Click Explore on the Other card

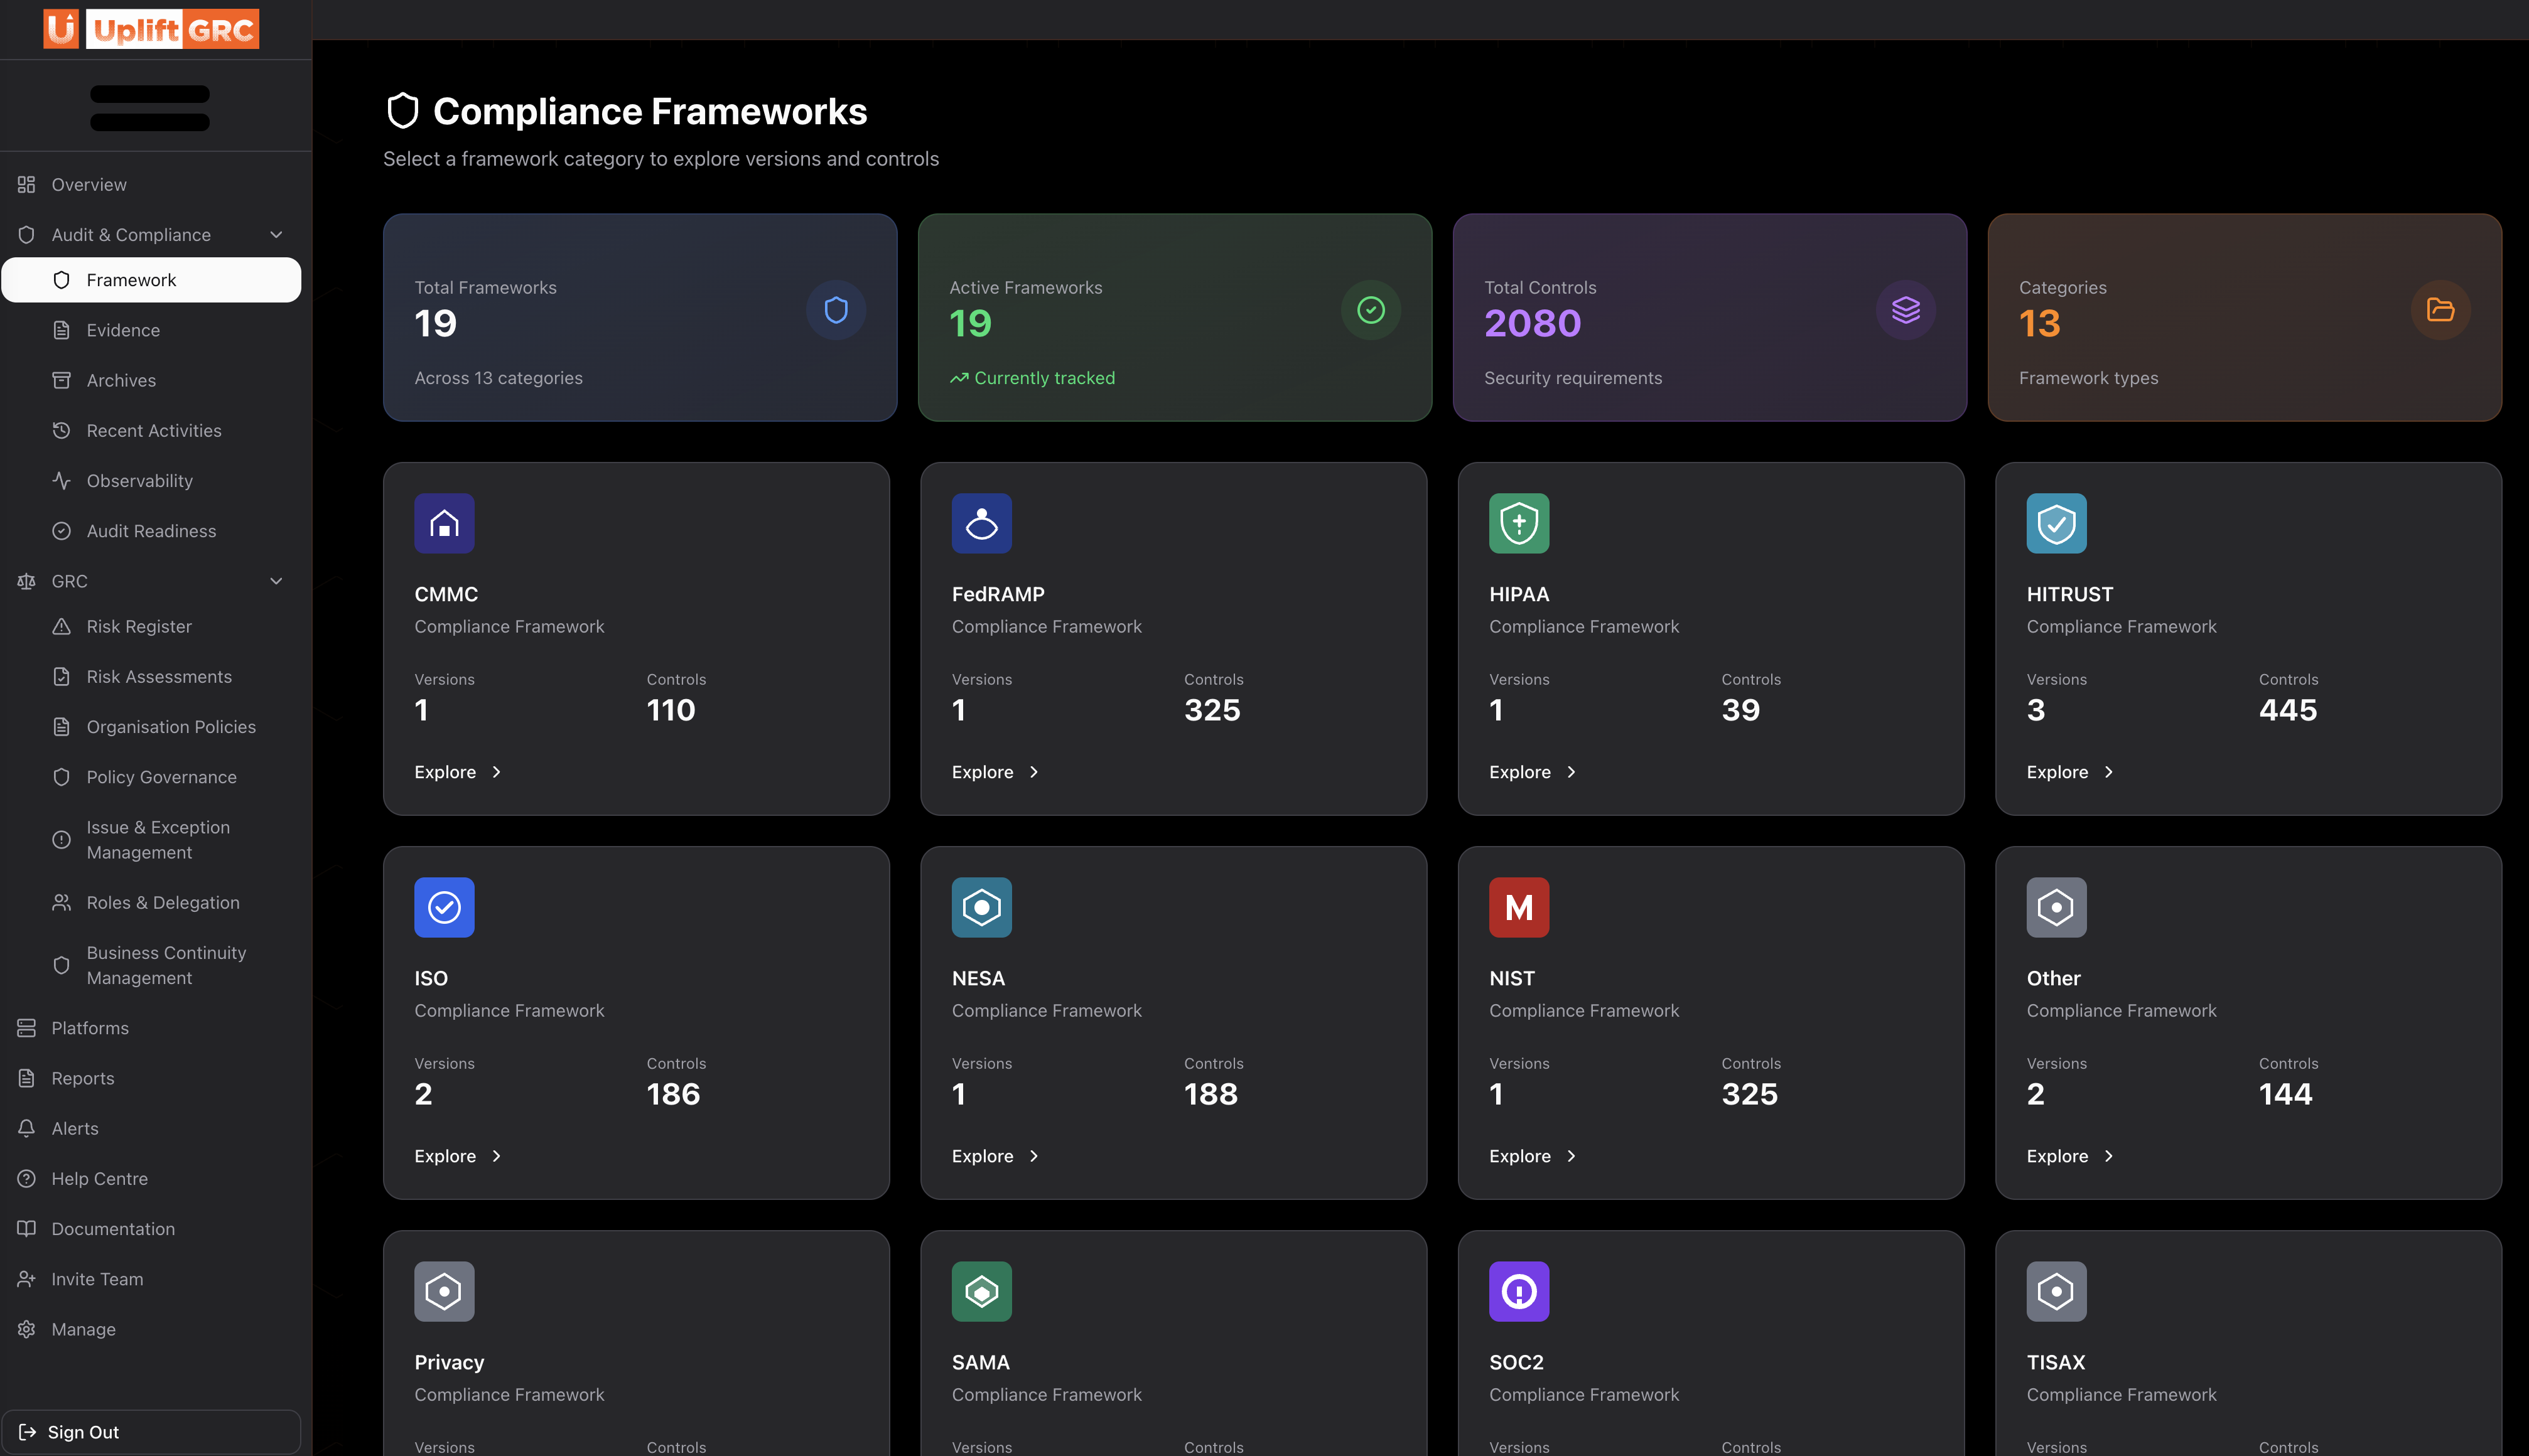coord(2070,1156)
